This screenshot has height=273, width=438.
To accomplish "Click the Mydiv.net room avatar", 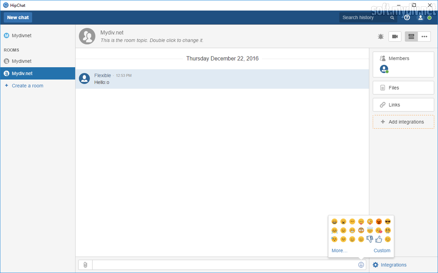I will click(87, 36).
